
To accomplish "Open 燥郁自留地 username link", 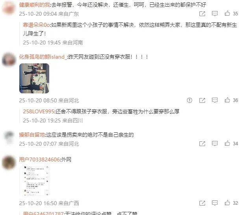I will pos(32,135).
